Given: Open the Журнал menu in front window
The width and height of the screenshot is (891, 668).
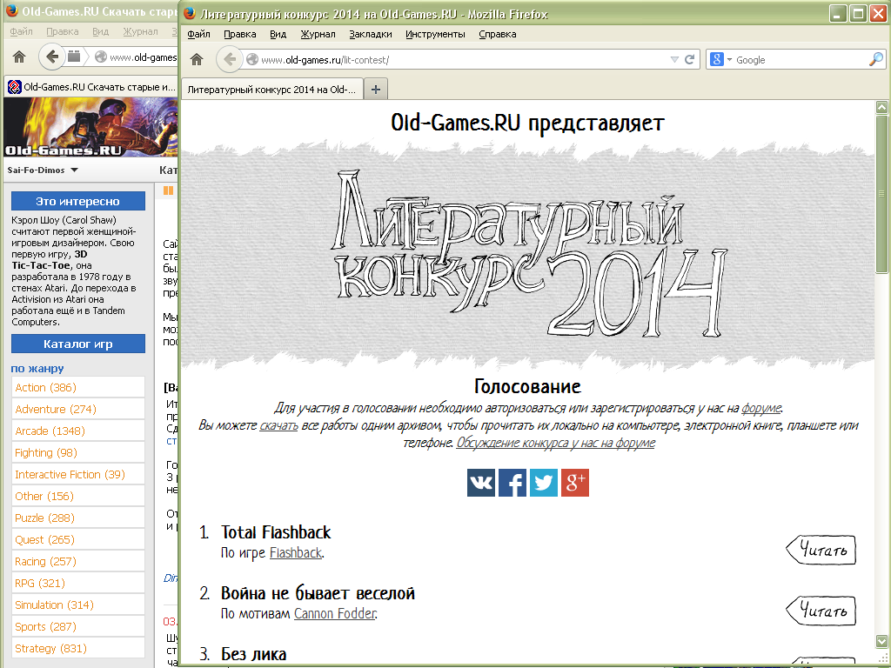Looking at the screenshot, I should [318, 34].
